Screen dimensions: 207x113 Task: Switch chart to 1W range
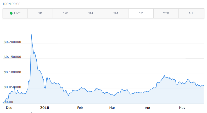coord(65,13)
